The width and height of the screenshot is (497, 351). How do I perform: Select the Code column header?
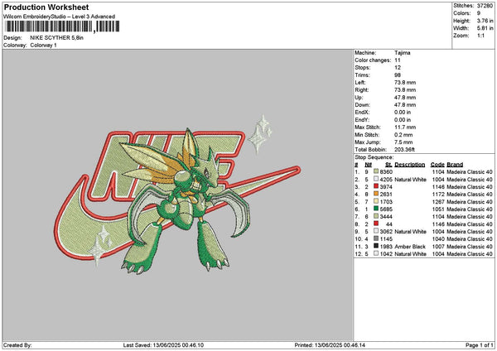coord(437,165)
